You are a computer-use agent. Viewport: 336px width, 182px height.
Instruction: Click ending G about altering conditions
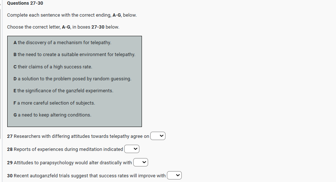[52, 115]
